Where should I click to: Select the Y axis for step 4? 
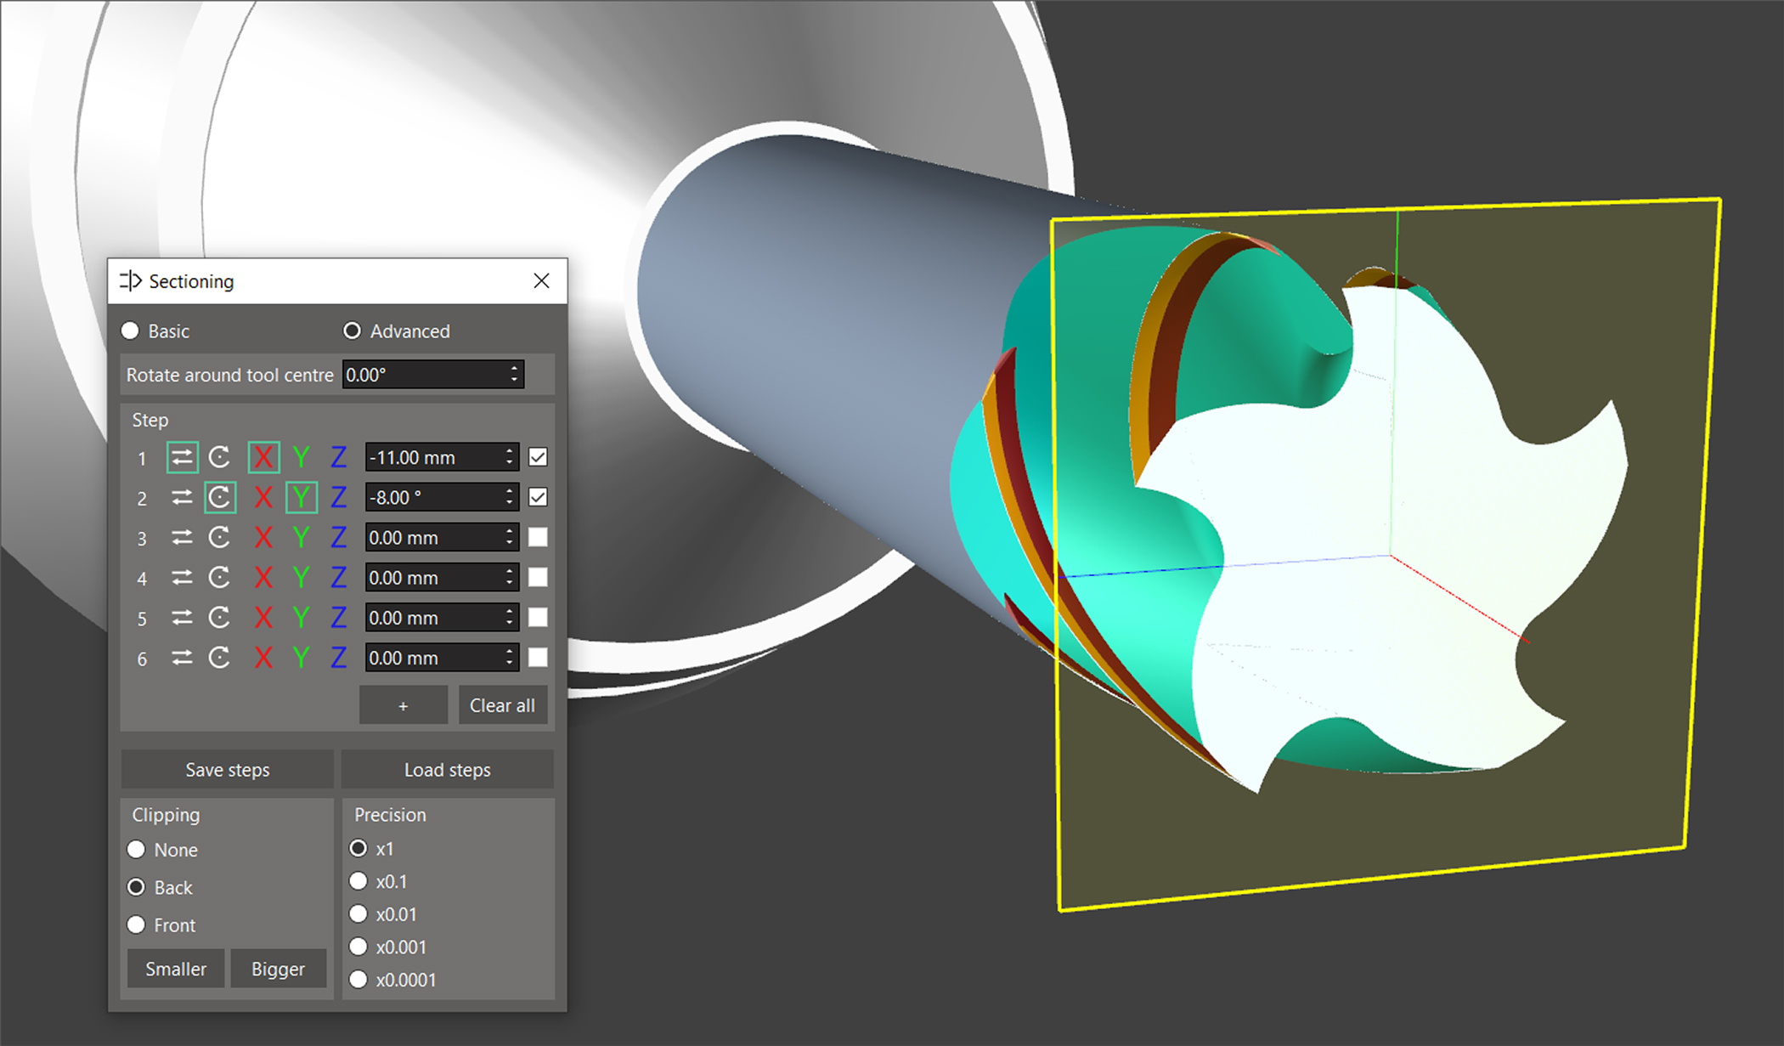[x=301, y=578]
